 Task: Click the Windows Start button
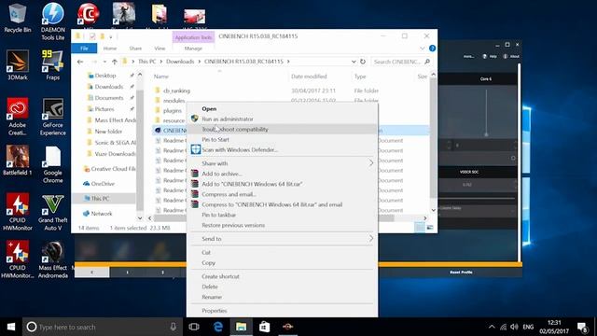coord(11,327)
